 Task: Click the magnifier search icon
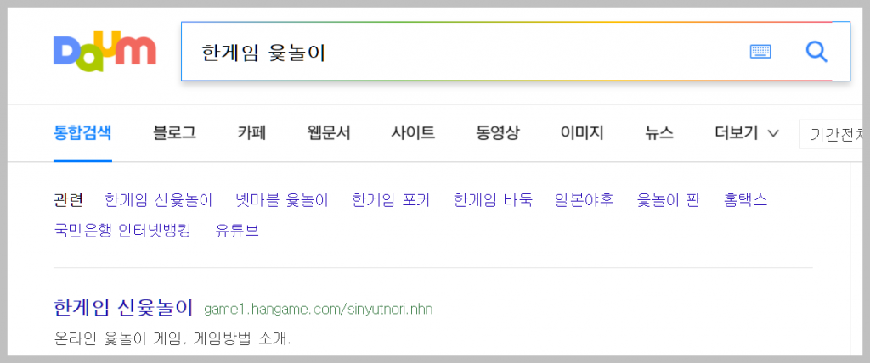(816, 52)
